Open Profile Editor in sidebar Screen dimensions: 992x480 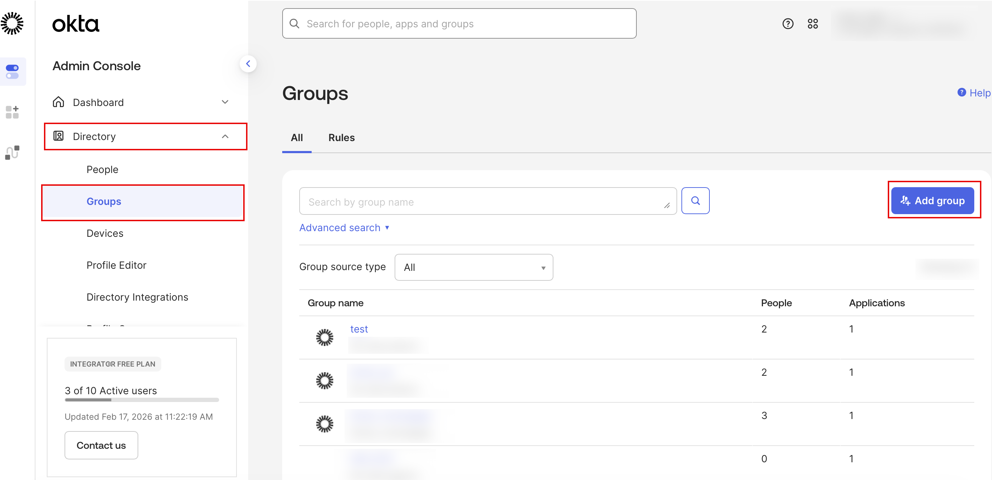(116, 265)
